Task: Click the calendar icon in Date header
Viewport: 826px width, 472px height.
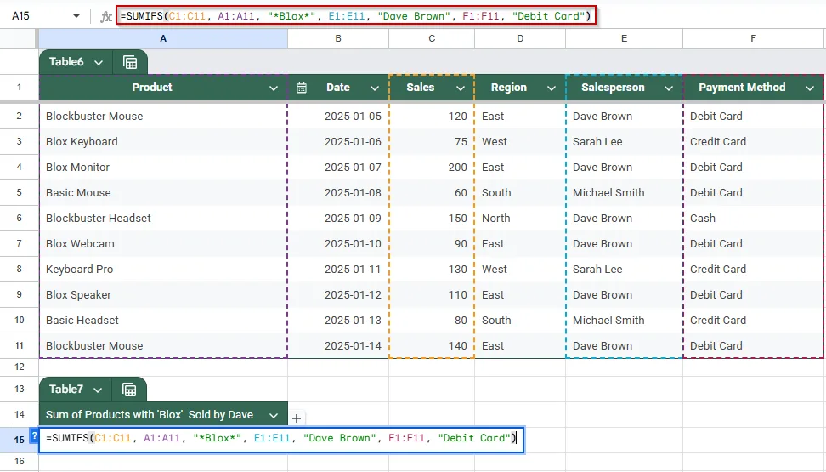Action: (302, 88)
